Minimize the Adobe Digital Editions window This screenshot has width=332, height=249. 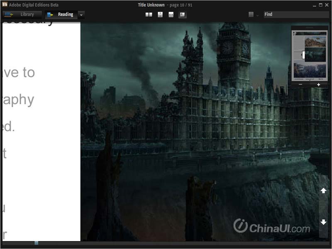315,5
